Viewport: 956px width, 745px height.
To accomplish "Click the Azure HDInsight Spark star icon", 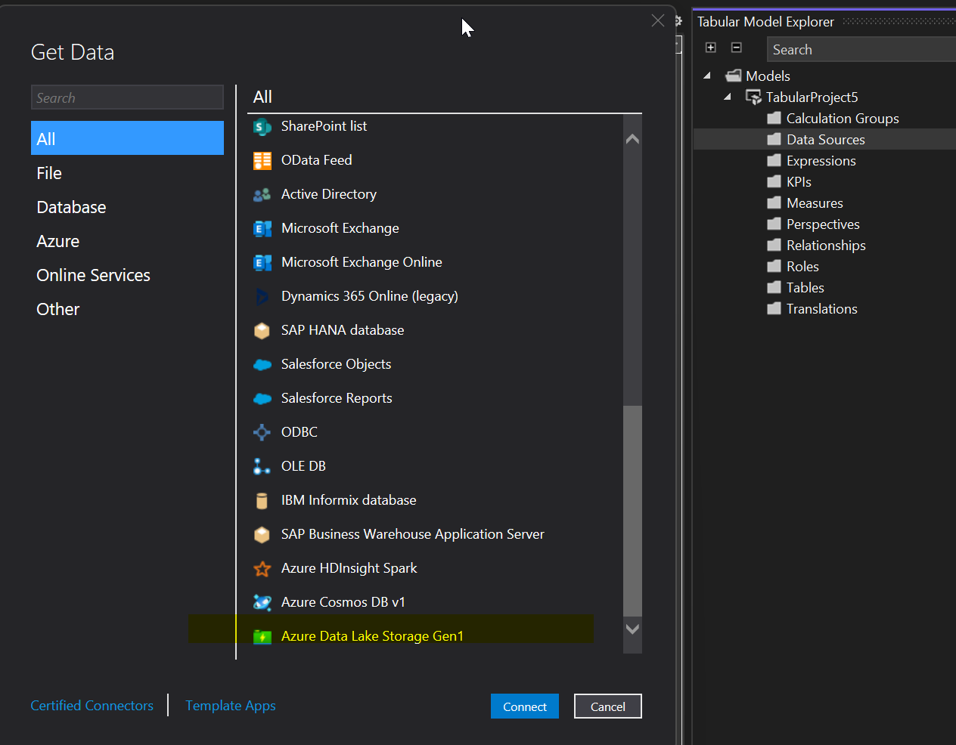I will click(x=262, y=568).
